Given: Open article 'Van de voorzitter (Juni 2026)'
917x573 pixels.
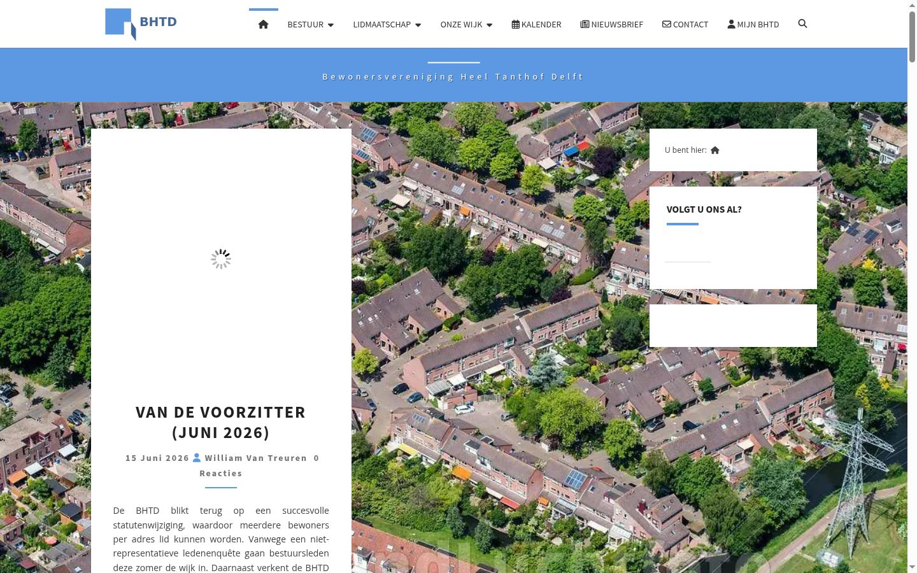Looking at the screenshot, I should [x=221, y=422].
